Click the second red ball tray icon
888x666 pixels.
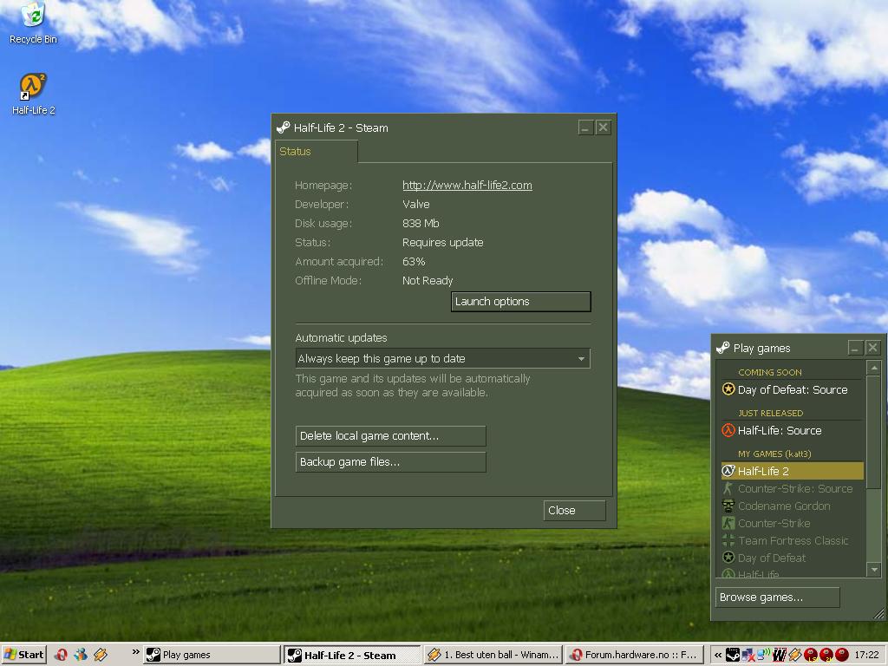[826, 655]
